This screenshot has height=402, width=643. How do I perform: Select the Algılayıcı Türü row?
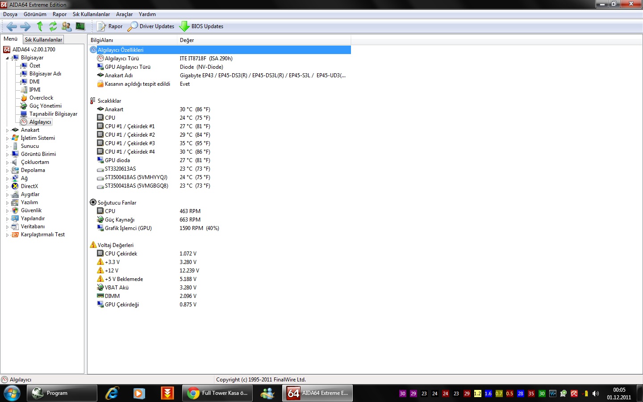coord(220,59)
